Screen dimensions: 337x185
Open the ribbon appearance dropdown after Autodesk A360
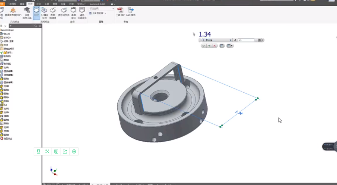click(x=113, y=4)
